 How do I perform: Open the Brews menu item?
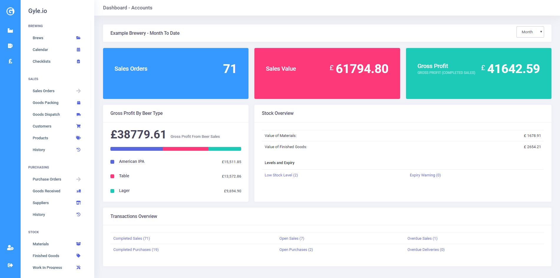click(38, 38)
